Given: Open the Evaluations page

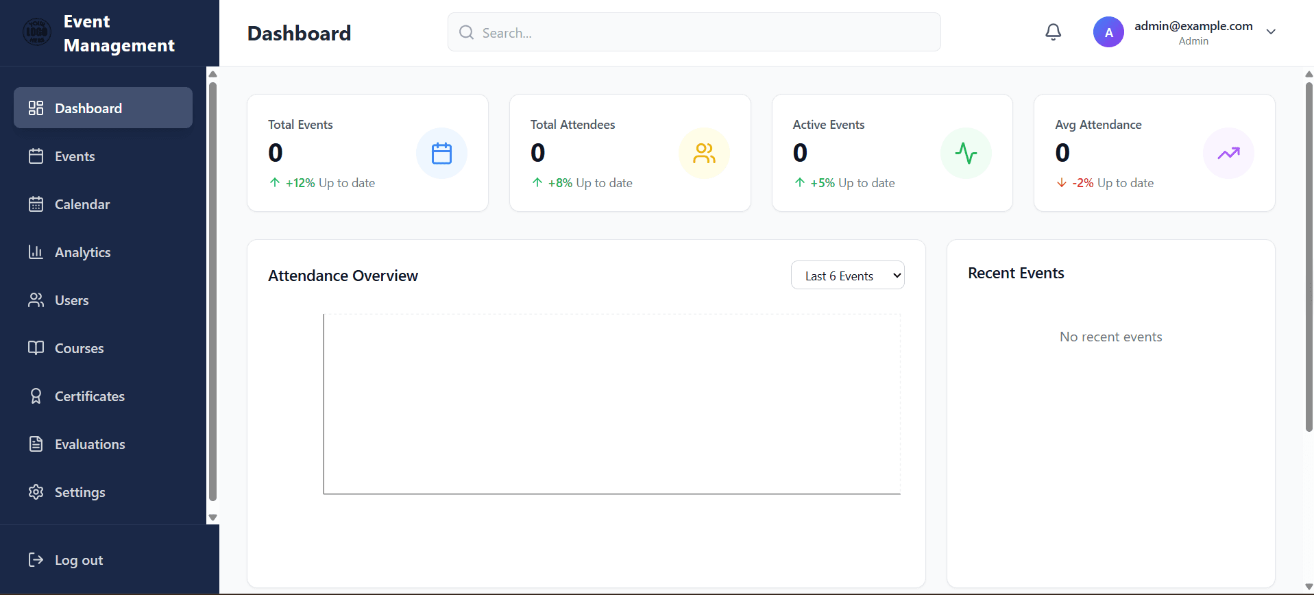Looking at the screenshot, I should click(90, 444).
